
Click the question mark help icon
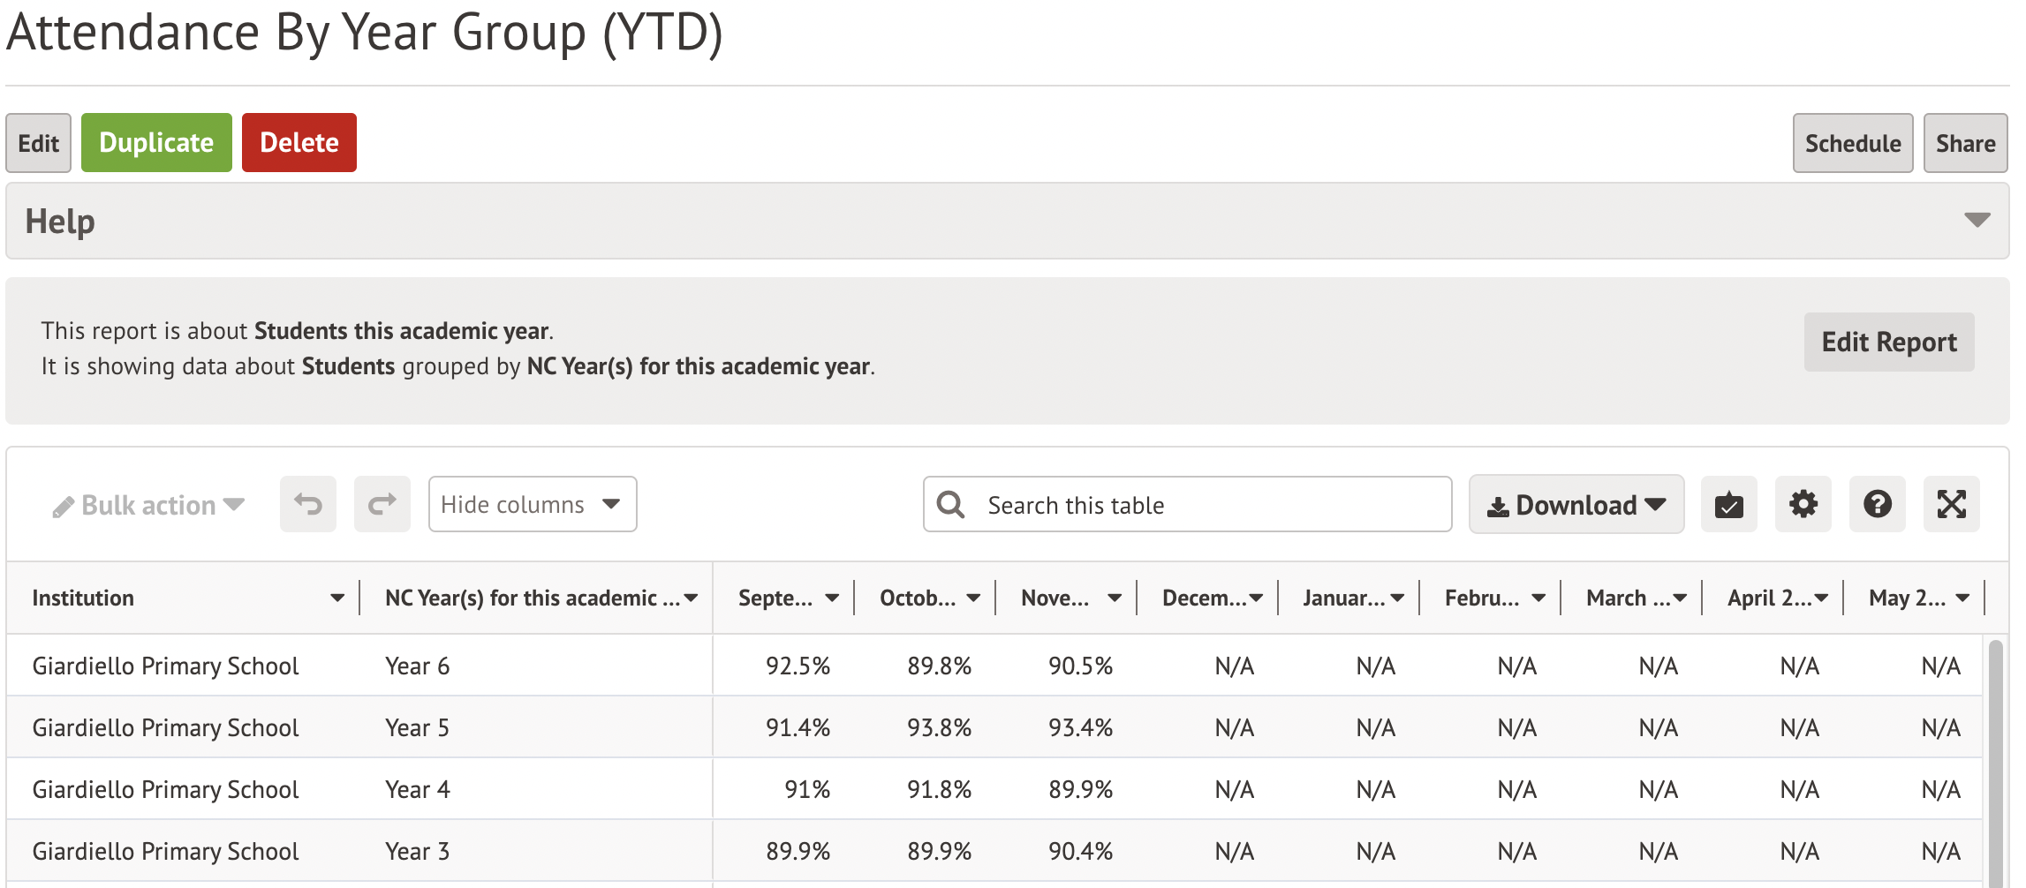tap(1877, 504)
